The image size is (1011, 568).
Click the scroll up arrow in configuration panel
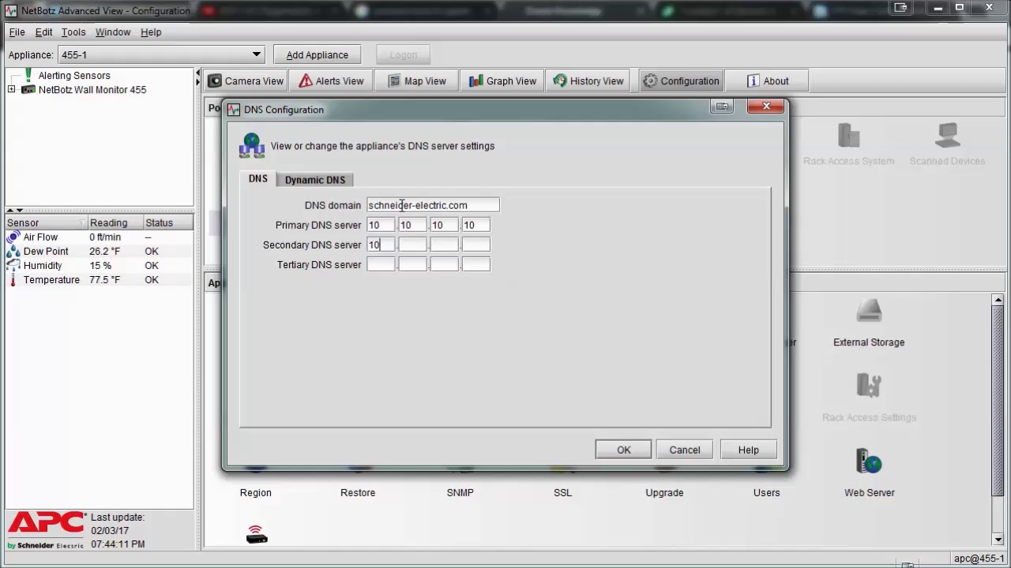tap(998, 300)
